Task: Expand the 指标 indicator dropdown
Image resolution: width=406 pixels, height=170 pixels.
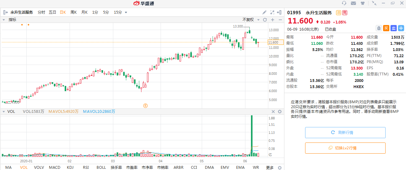Action: [x=4, y=19]
